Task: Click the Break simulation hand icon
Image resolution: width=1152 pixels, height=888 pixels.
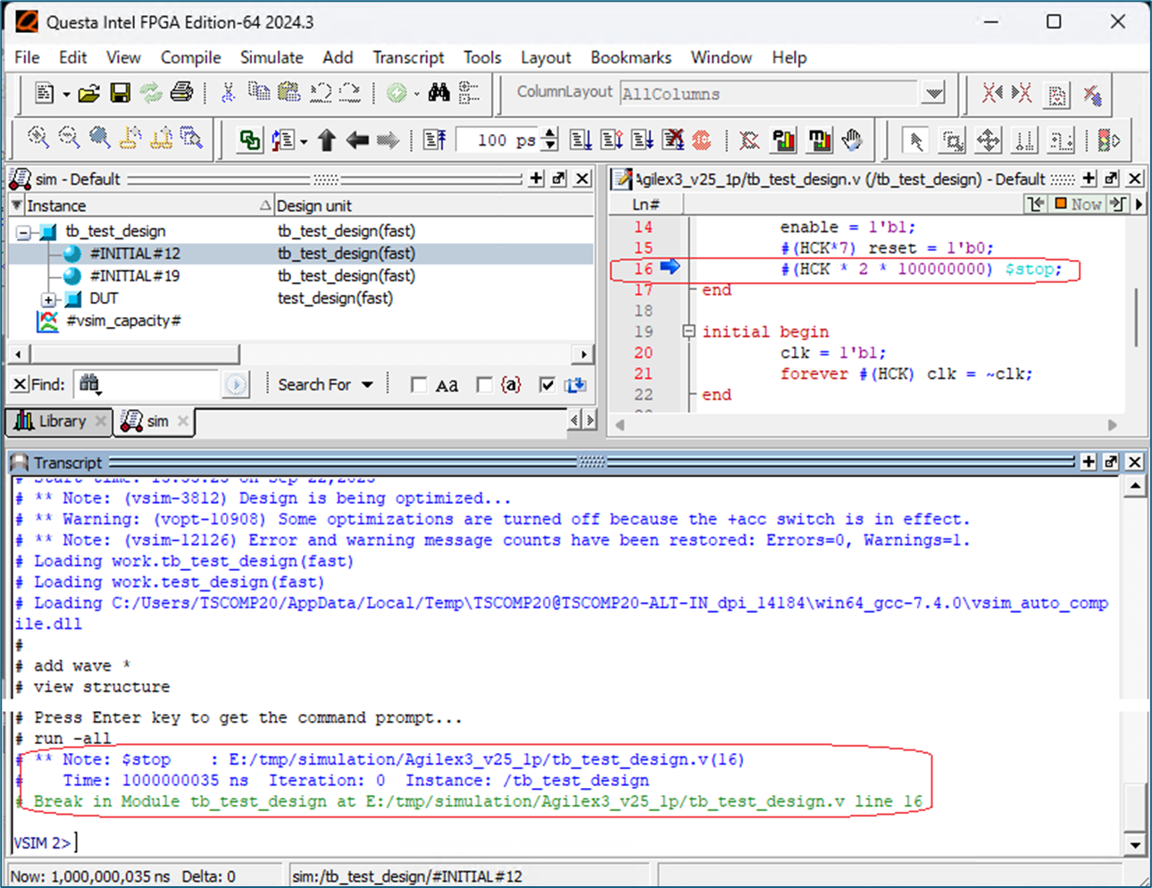Action: coord(853,140)
